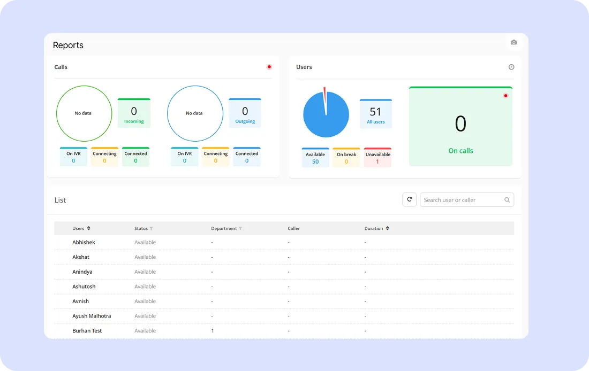
Task: Toggle the Available users filter card
Action: (315, 157)
